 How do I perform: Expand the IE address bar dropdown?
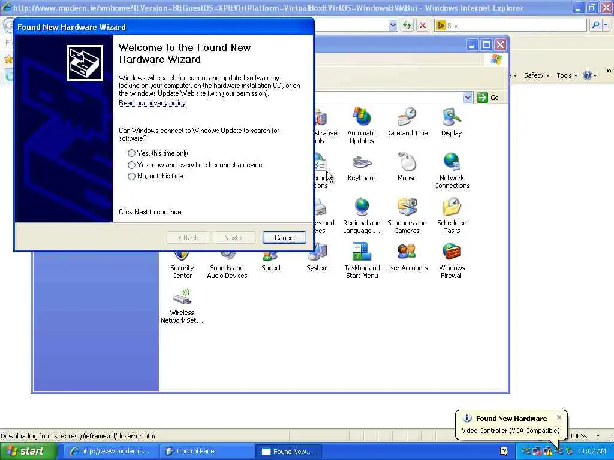tap(393, 25)
